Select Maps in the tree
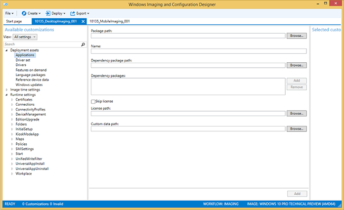 (20, 139)
